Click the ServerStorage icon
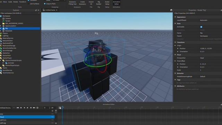The height and width of the screenshot is (125, 222). tap(1, 51)
